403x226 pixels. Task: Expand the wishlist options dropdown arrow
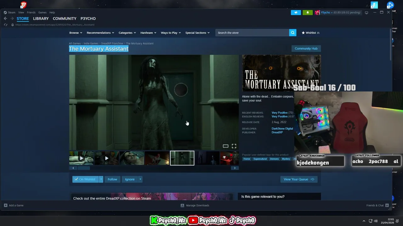pyautogui.click(x=101, y=179)
